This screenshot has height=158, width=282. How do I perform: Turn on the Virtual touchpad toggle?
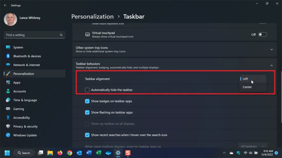point(262,34)
